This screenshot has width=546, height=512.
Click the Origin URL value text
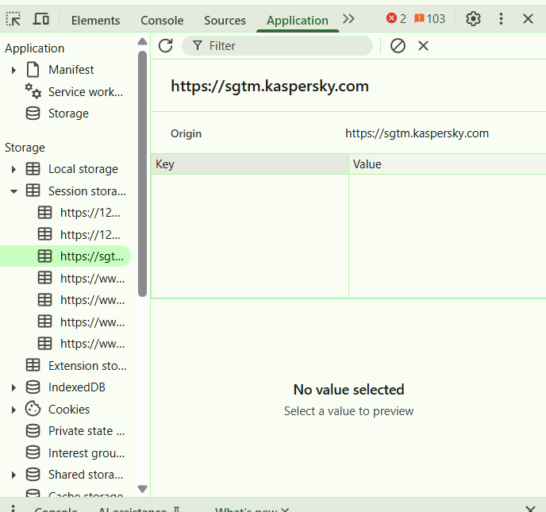(x=417, y=133)
